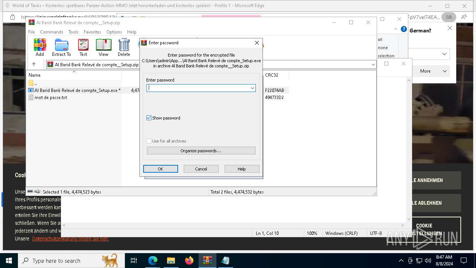Viewport: 476px width, 268px height.
Task: Click the key icon in WinRAR status bar
Action: click(37, 192)
